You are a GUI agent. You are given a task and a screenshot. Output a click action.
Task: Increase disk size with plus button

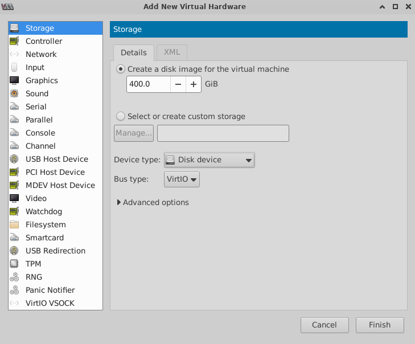[194, 84]
